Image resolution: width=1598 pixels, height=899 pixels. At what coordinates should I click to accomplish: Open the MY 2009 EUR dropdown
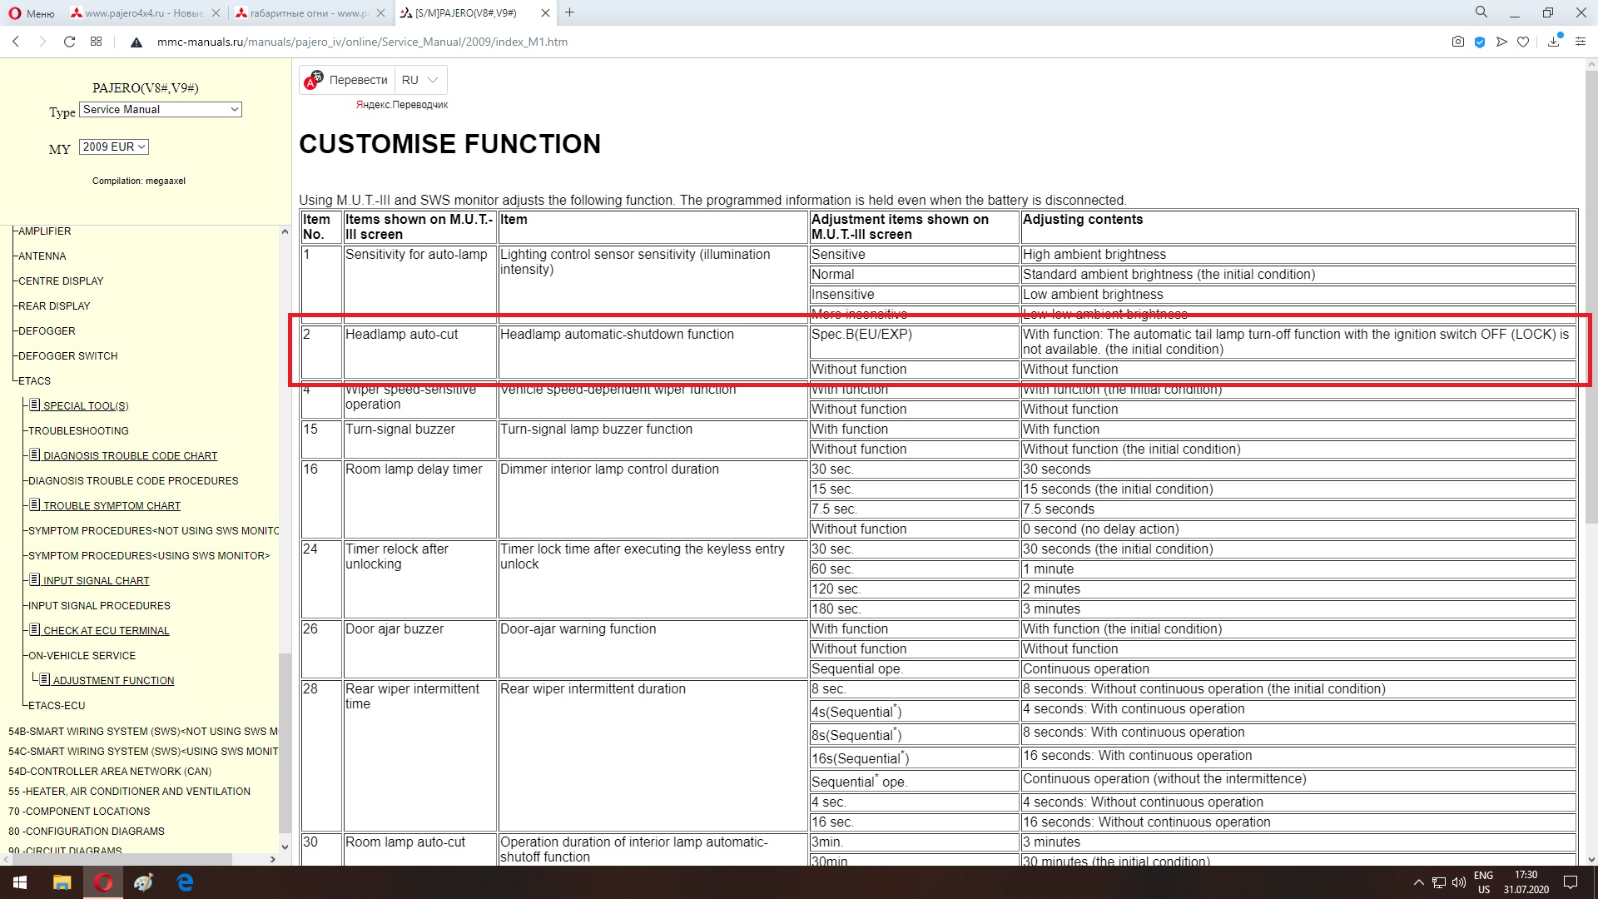pos(114,147)
